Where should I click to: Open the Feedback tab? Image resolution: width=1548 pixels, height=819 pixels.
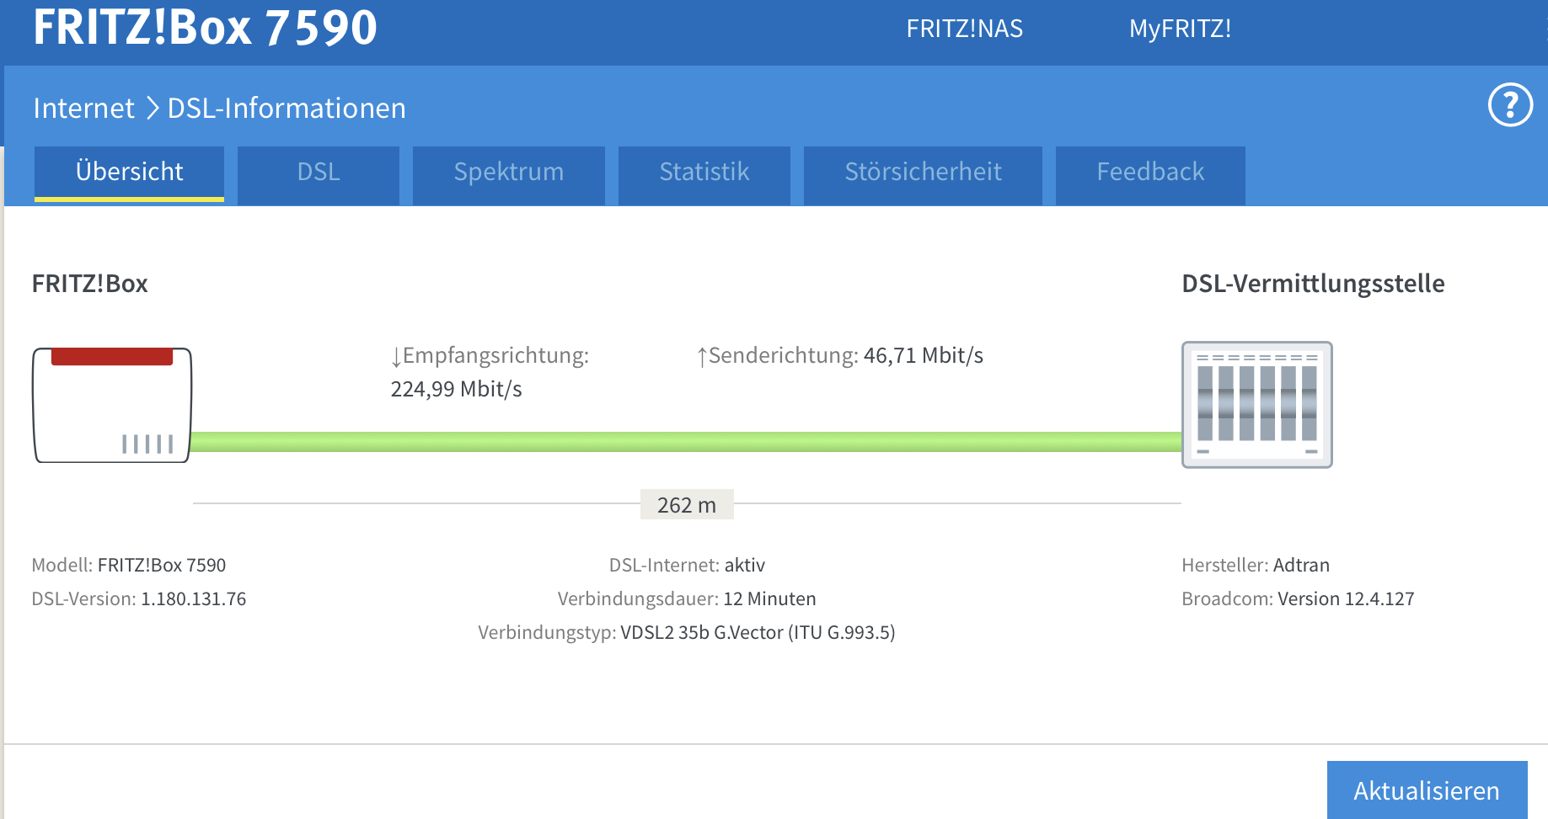pyautogui.click(x=1150, y=175)
